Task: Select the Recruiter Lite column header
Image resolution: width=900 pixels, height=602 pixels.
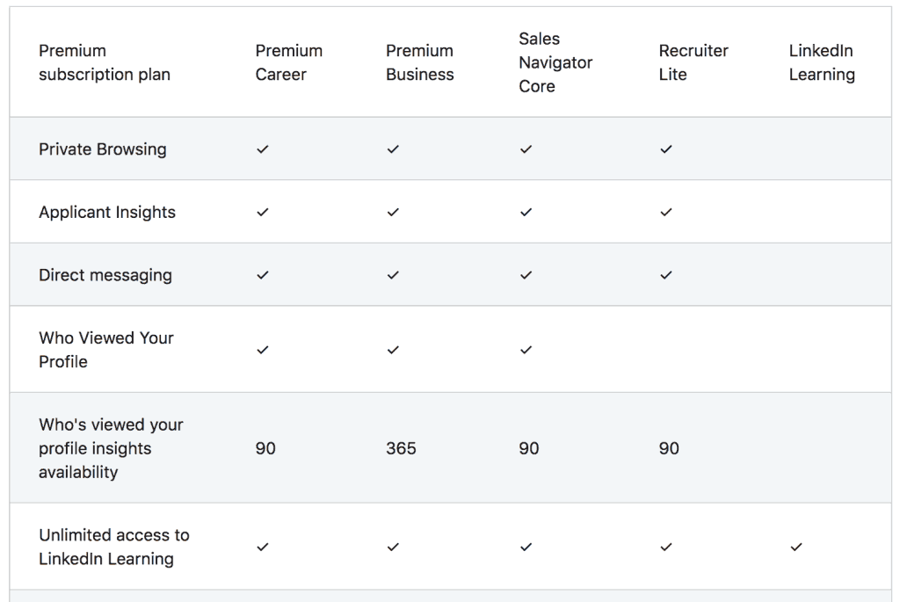Action: click(x=693, y=62)
